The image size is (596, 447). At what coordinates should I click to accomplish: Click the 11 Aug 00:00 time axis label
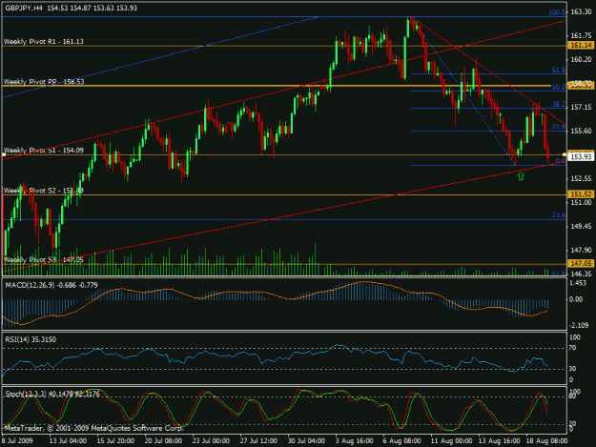451,441
